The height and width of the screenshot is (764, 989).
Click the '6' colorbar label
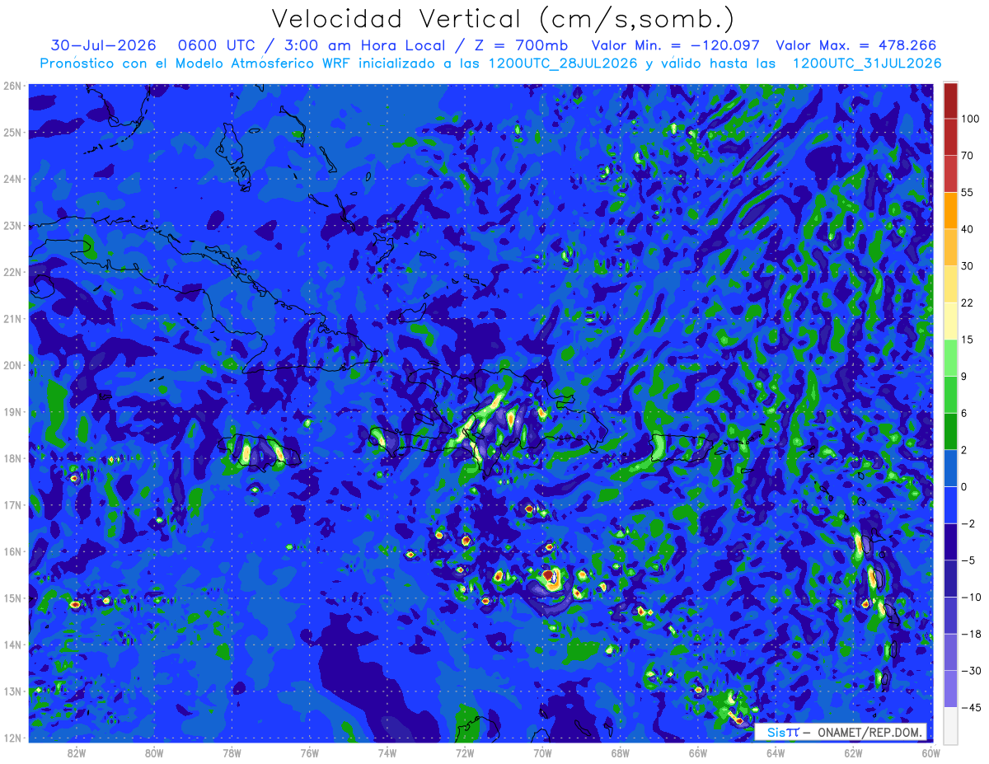(x=963, y=413)
